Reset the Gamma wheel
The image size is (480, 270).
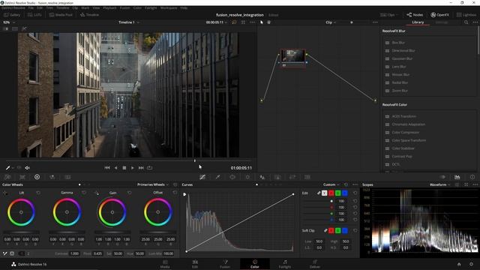[84, 193]
